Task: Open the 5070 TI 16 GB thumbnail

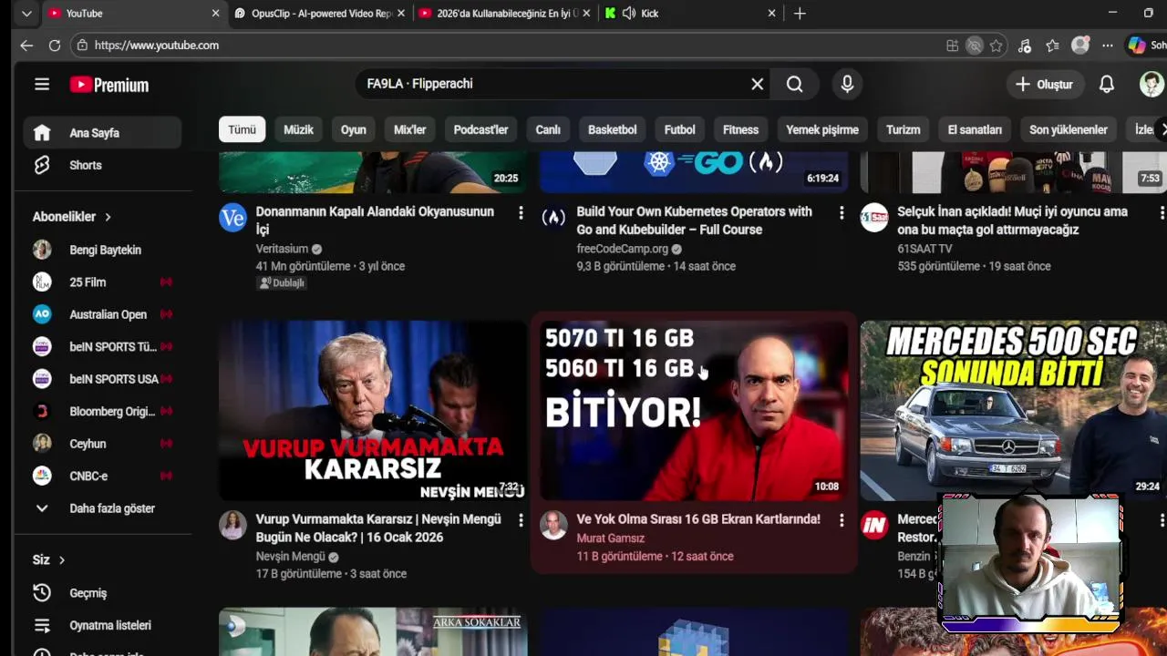Action: pyautogui.click(x=694, y=411)
